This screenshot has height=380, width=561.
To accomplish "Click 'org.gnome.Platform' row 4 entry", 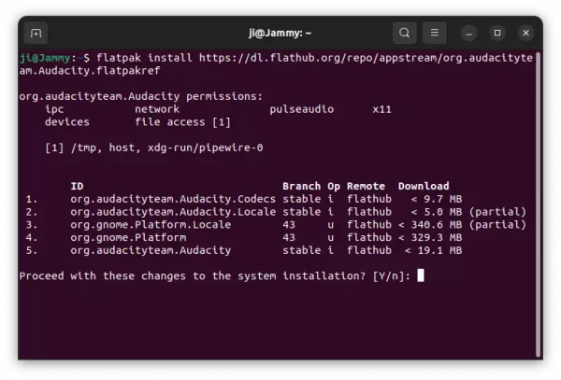I will click(x=128, y=237).
